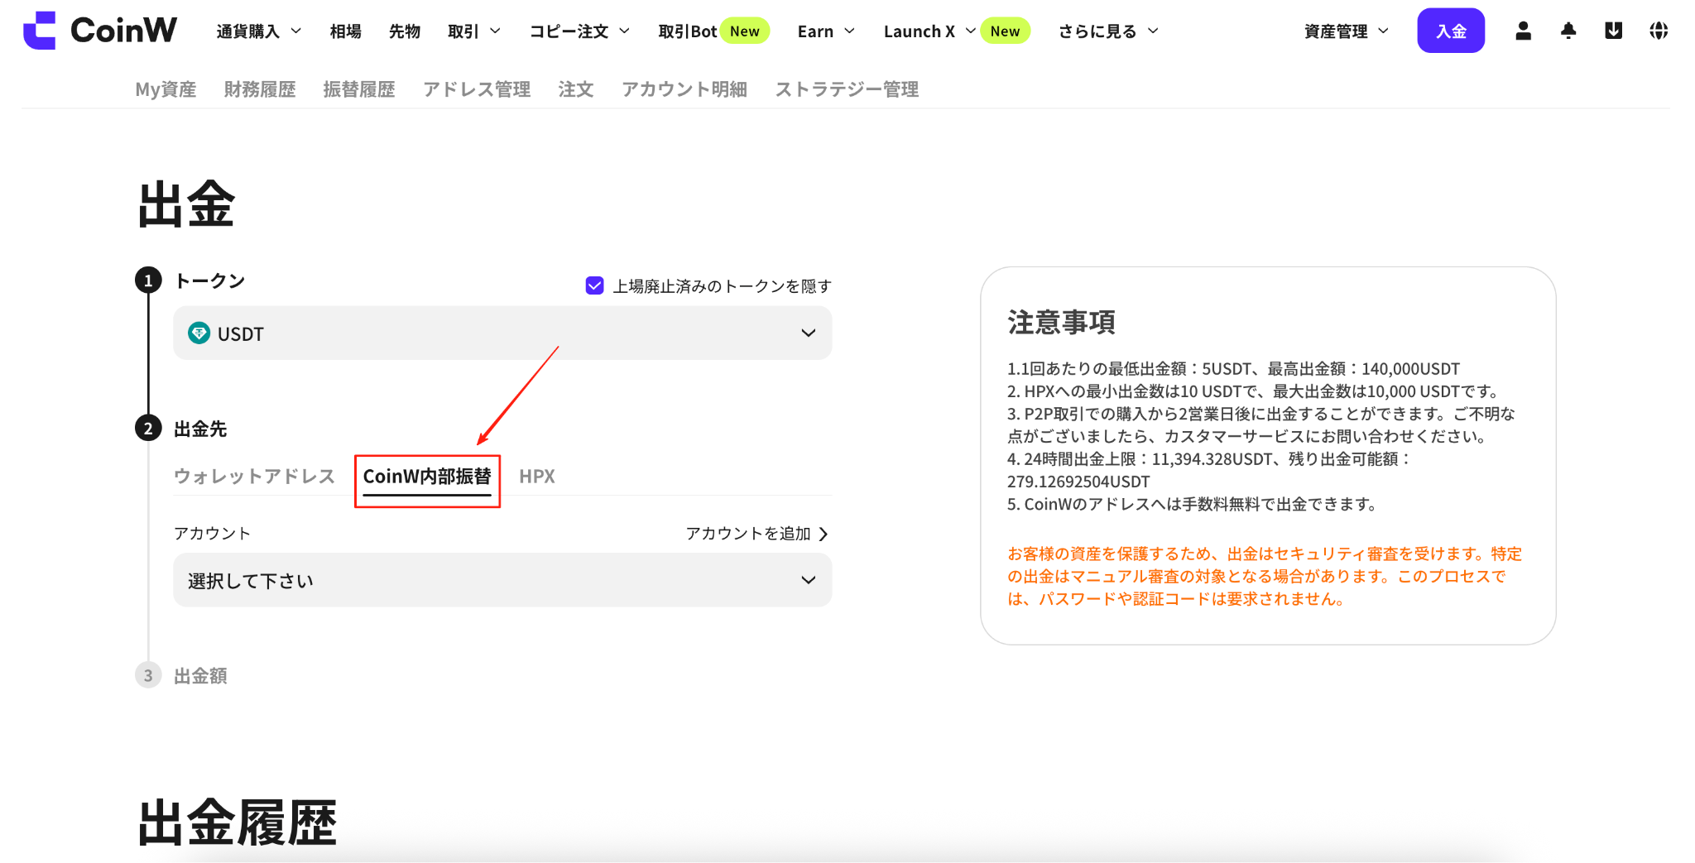
Task: Open the アカウント 選択して下さい dropdown
Action: tap(502, 580)
